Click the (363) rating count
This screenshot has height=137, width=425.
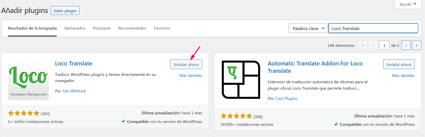pos(45,114)
